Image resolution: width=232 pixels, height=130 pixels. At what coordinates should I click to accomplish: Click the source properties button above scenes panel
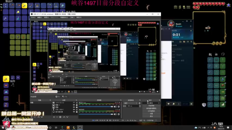pos(58,97)
